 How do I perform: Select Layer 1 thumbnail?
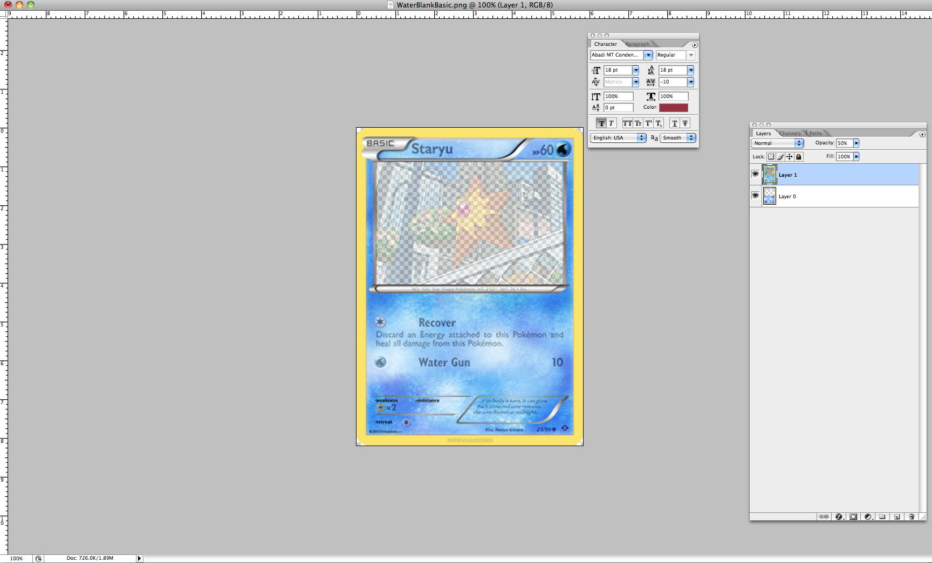pos(770,175)
